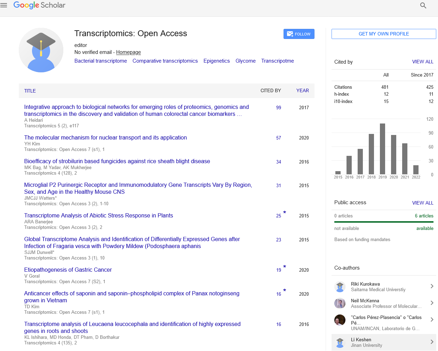This screenshot has width=438, height=351.
Task: Click the 2022 citations bar
Action: [416, 170]
